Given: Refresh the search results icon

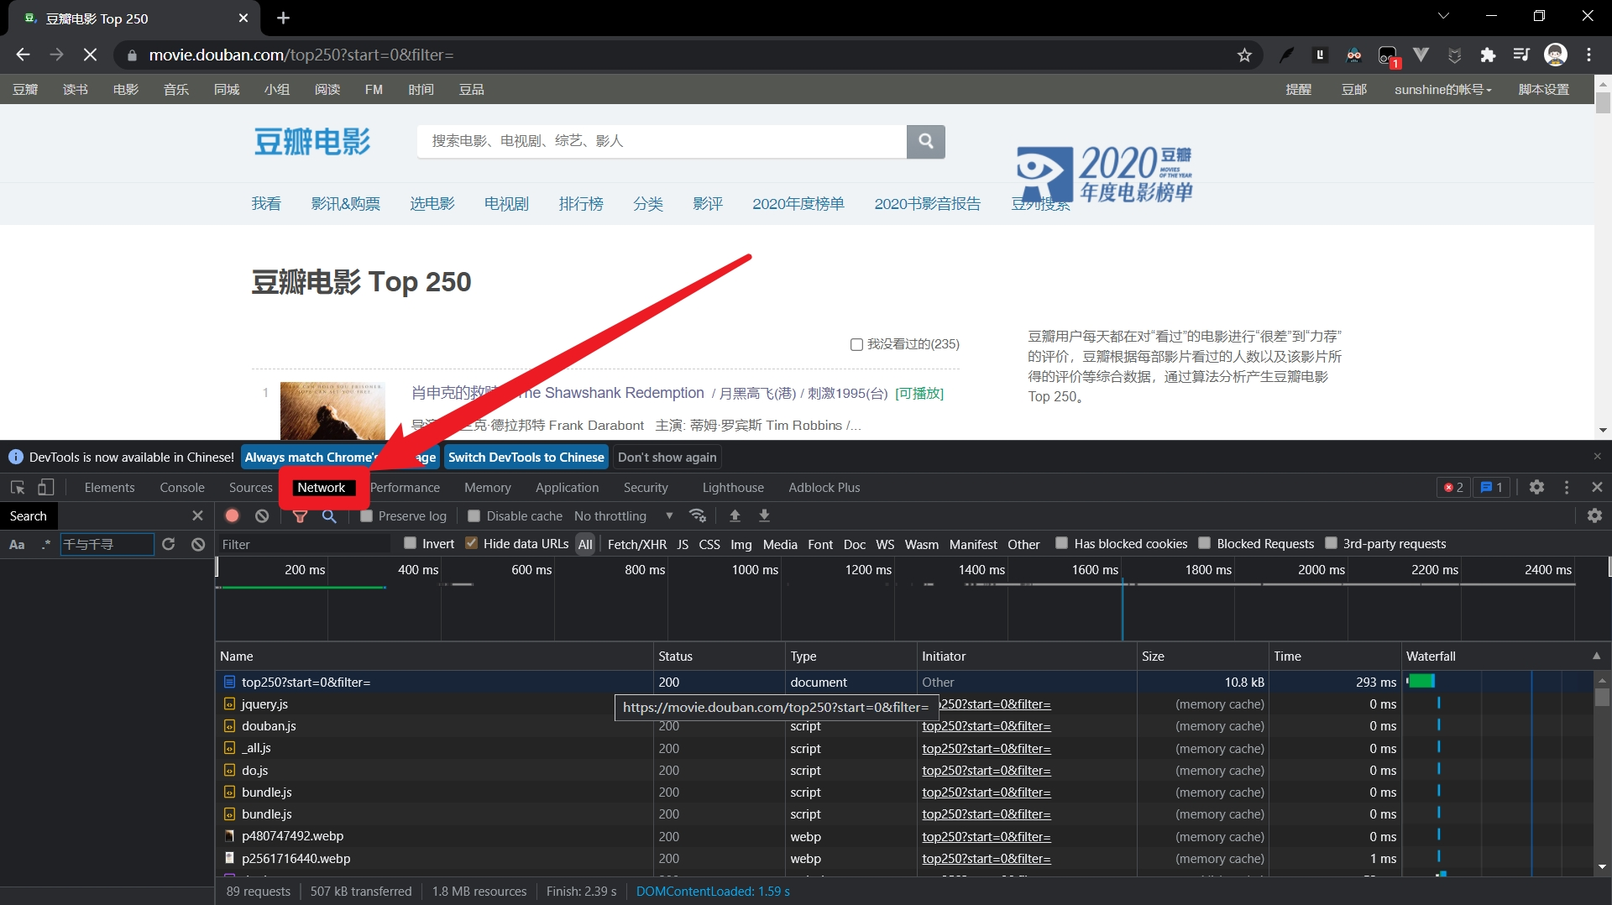Looking at the screenshot, I should tap(169, 544).
